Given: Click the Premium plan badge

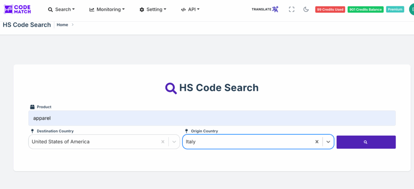Looking at the screenshot, I should click(x=395, y=9).
